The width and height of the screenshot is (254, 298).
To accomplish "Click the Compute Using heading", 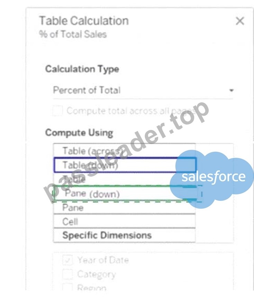I will pyautogui.click(x=79, y=133).
